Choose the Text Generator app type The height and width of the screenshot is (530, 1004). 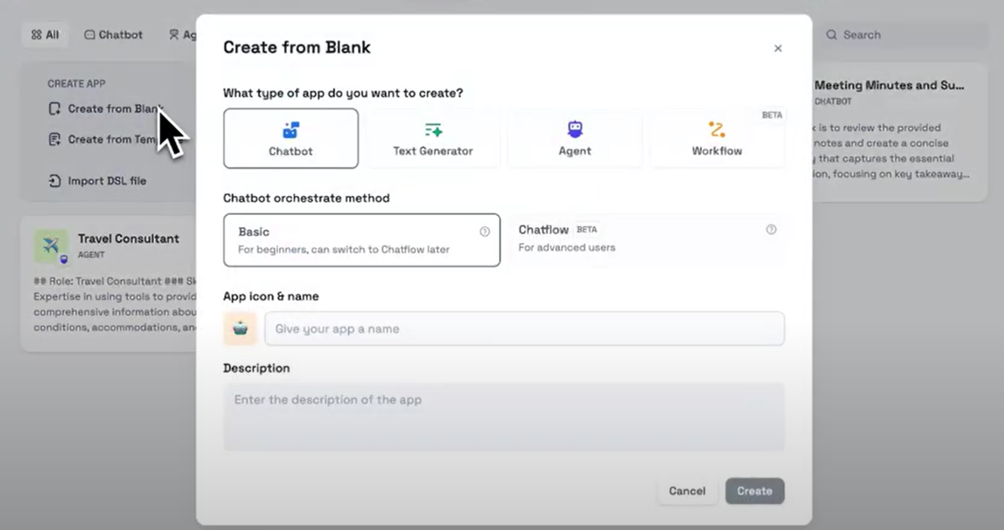[x=432, y=138]
